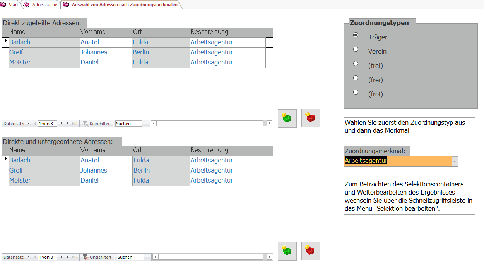Viewport: 484px width, 264px height.
Task: Click the Ungefiltert filter button
Action: [x=97, y=257]
